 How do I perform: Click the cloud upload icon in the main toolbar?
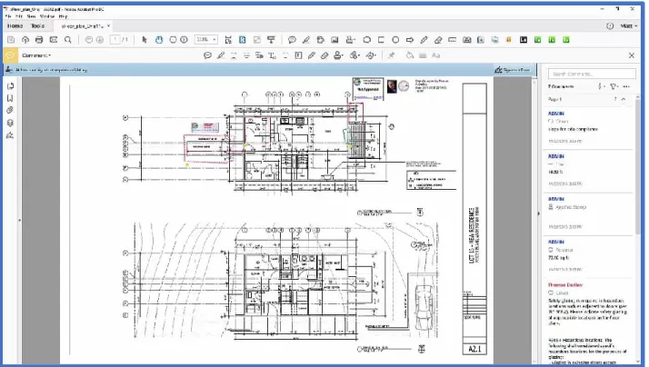[x=25, y=40]
